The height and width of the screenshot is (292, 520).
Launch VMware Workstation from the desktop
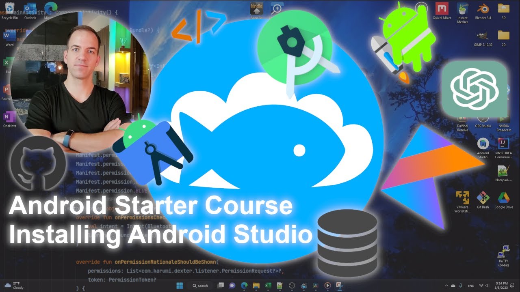(x=462, y=202)
